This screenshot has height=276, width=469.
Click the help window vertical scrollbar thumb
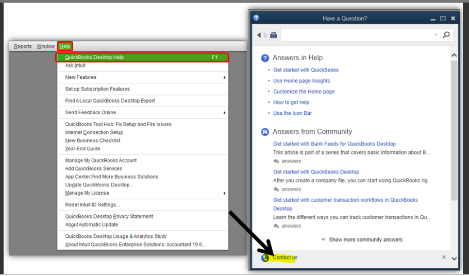coord(454,130)
